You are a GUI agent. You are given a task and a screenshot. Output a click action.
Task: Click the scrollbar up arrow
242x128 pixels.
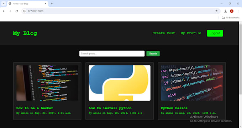click(x=241, y=23)
